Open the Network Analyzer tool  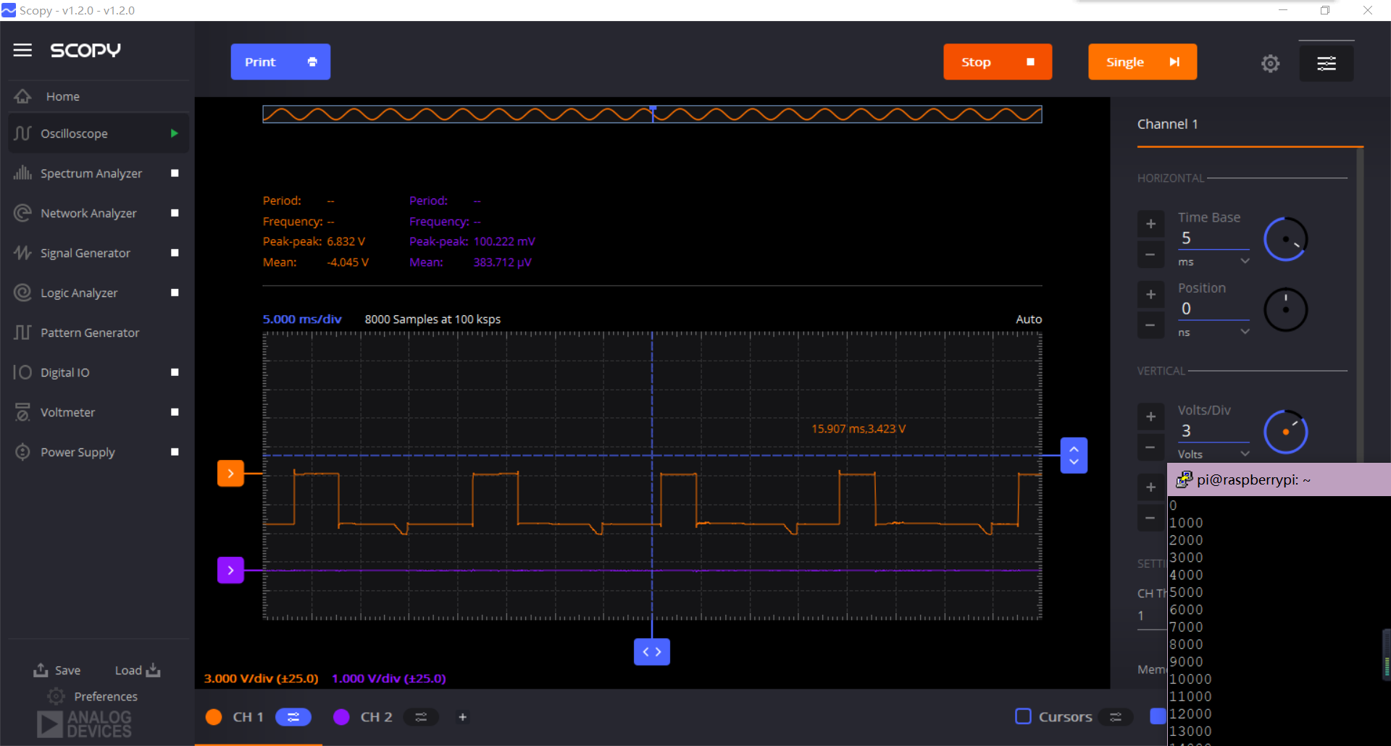point(88,213)
